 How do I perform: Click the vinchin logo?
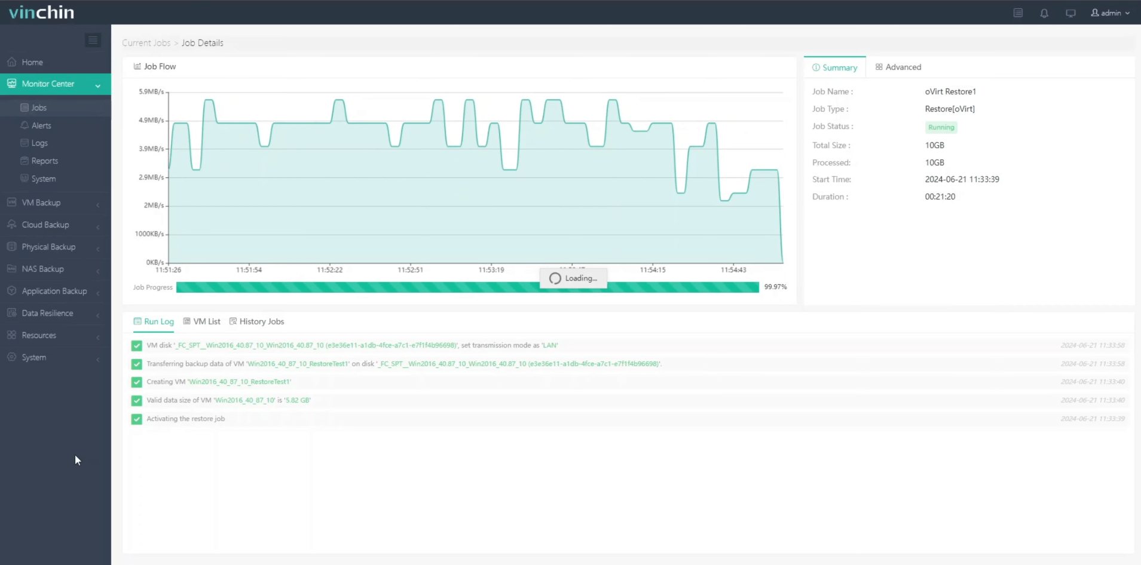pos(41,12)
